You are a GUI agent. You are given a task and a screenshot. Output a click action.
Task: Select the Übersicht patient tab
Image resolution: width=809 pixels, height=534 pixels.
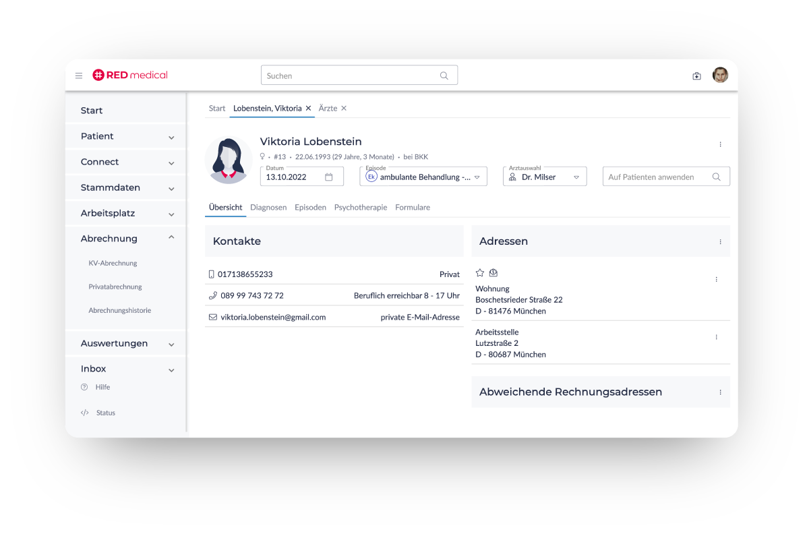click(x=226, y=208)
